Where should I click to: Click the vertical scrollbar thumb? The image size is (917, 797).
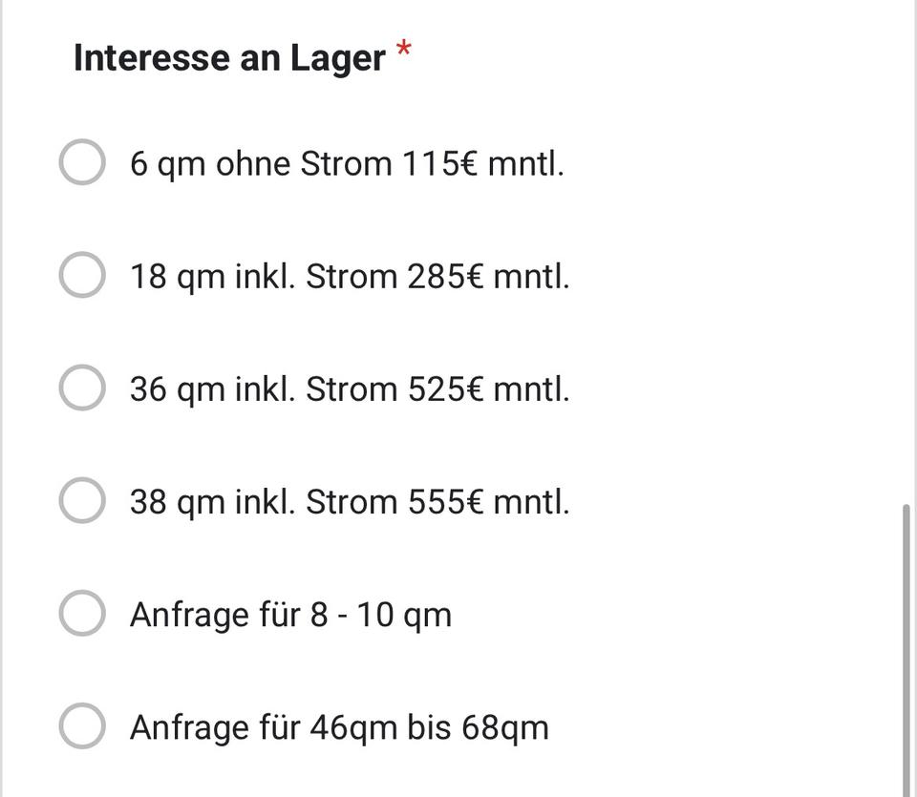[x=907, y=649]
